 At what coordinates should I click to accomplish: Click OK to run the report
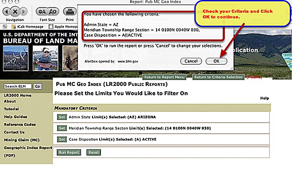[x=216, y=61]
